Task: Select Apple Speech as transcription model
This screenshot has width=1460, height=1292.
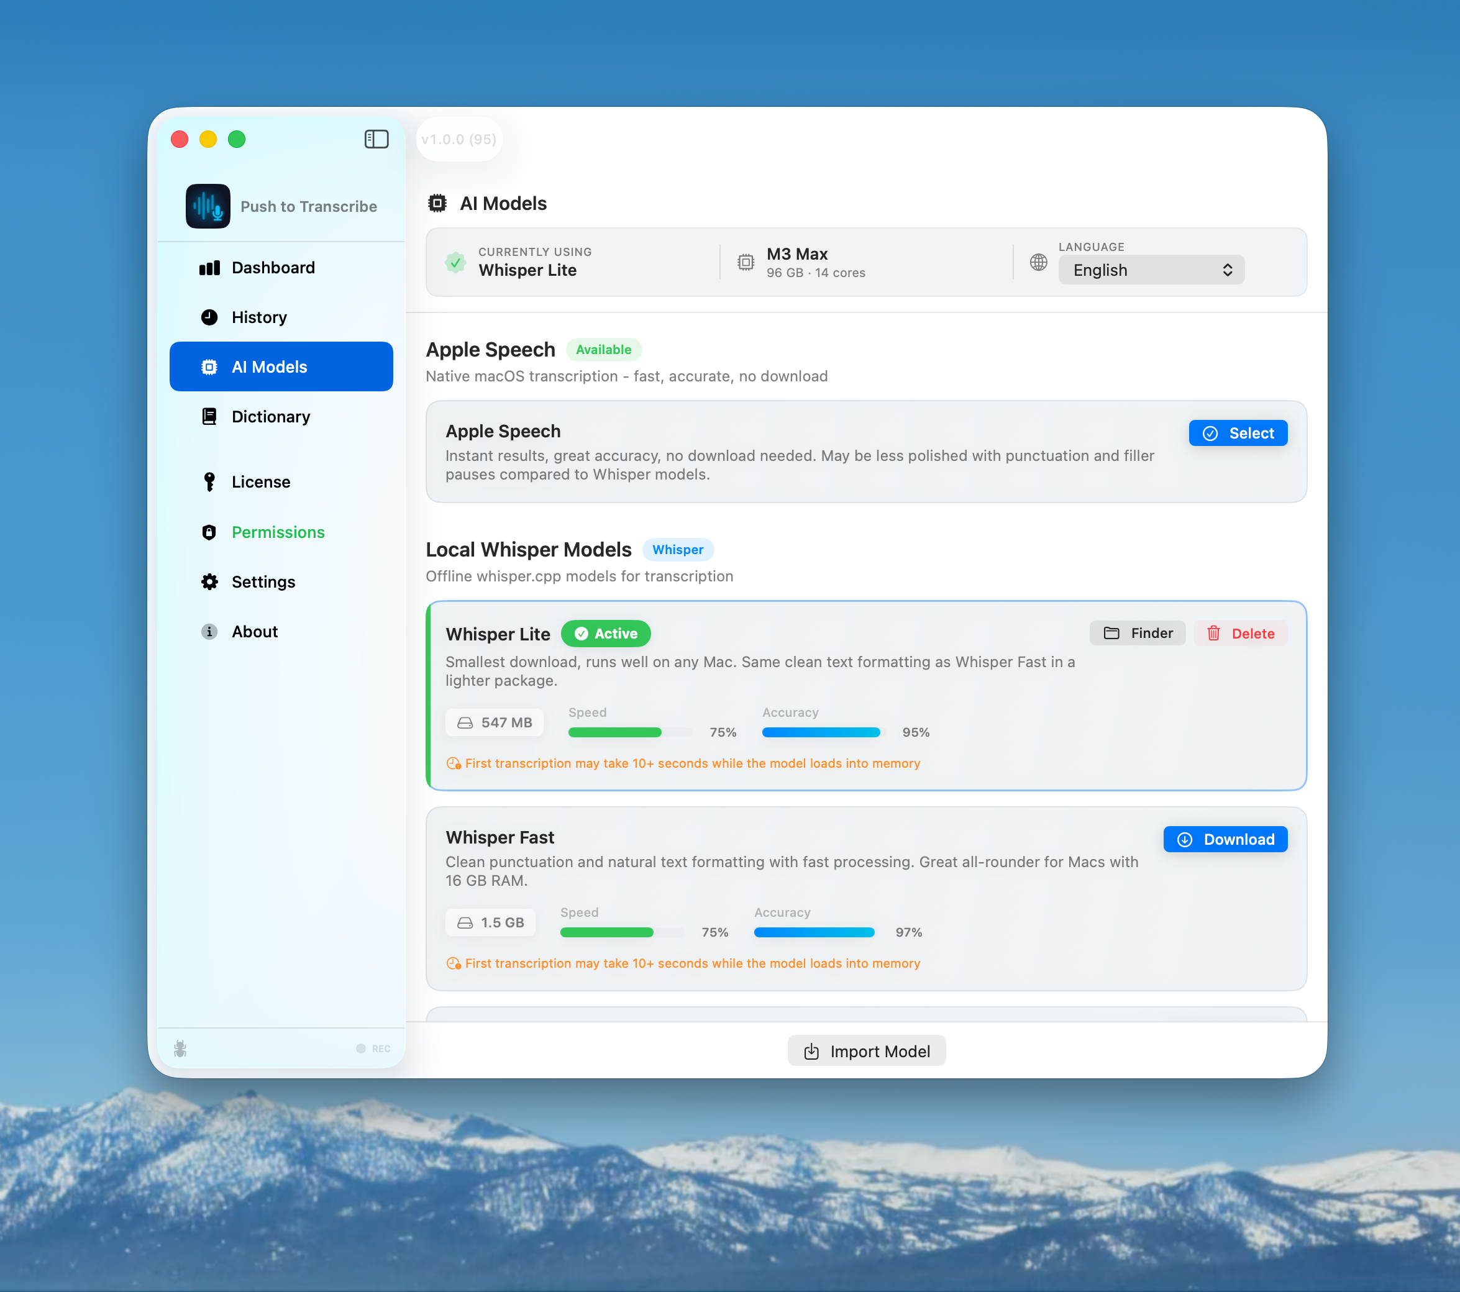Action: pyautogui.click(x=1238, y=433)
